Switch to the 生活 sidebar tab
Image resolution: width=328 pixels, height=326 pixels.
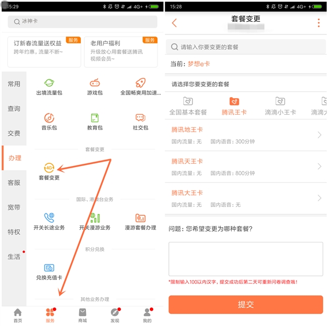(x=14, y=257)
